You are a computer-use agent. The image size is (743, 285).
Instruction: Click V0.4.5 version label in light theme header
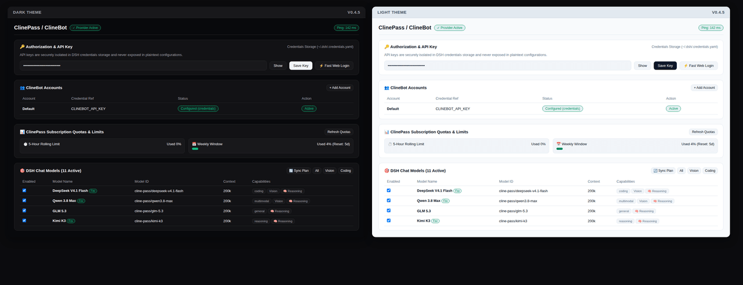(x=718, y=12)
